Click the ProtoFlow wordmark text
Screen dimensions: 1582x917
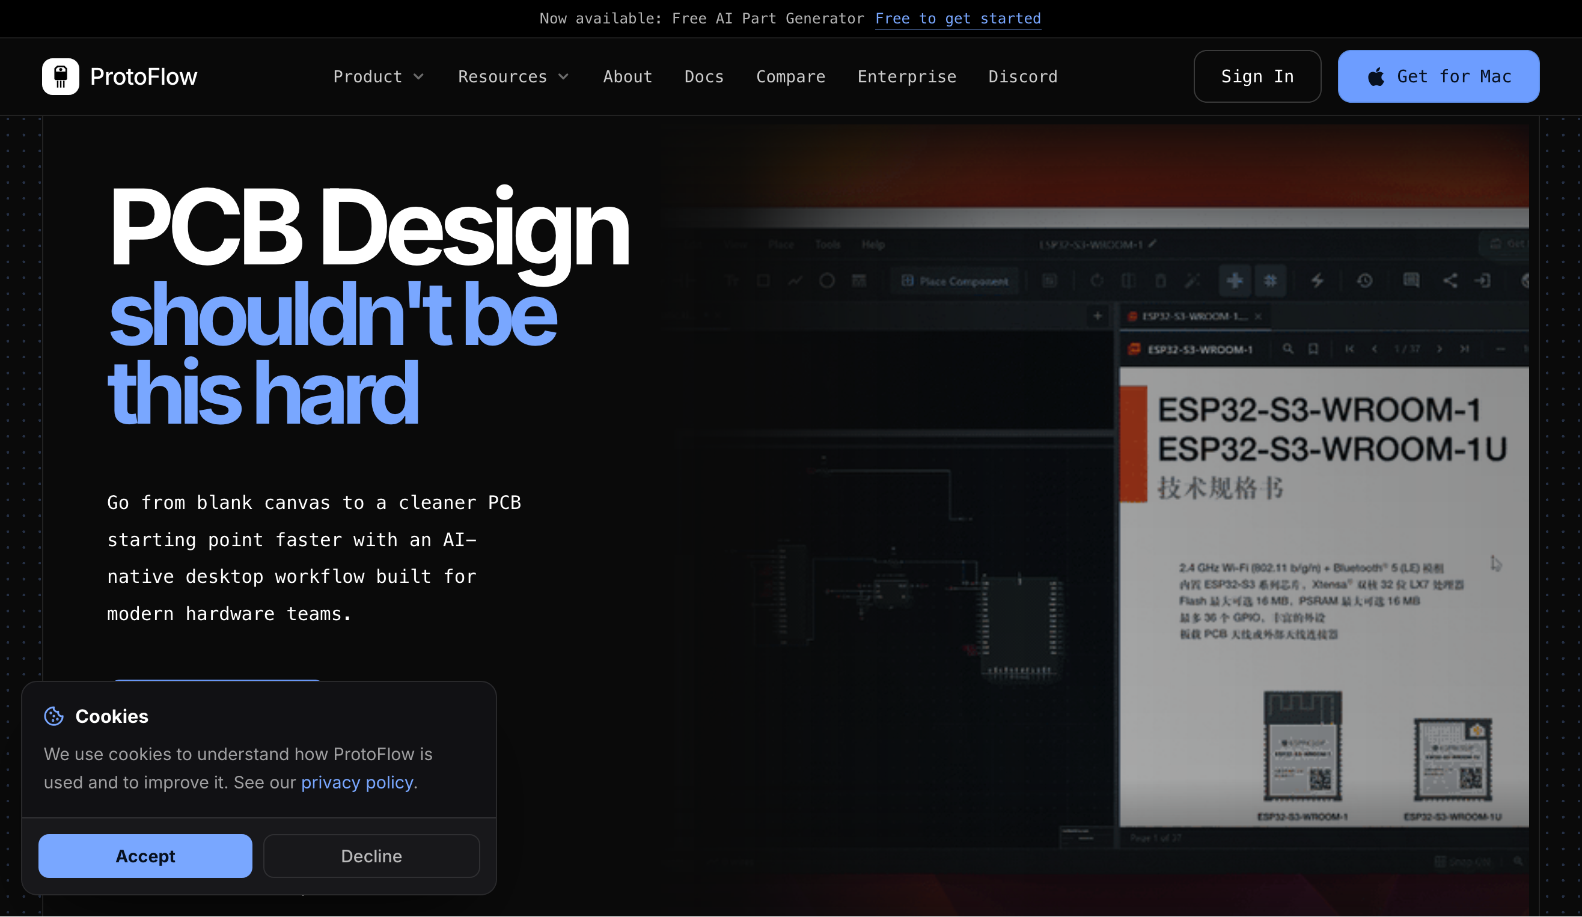144,76
